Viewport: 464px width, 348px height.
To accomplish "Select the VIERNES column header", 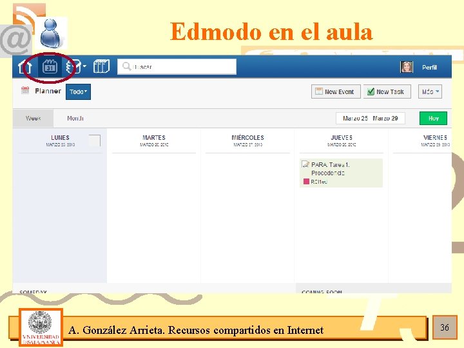I will pos(435,140).
